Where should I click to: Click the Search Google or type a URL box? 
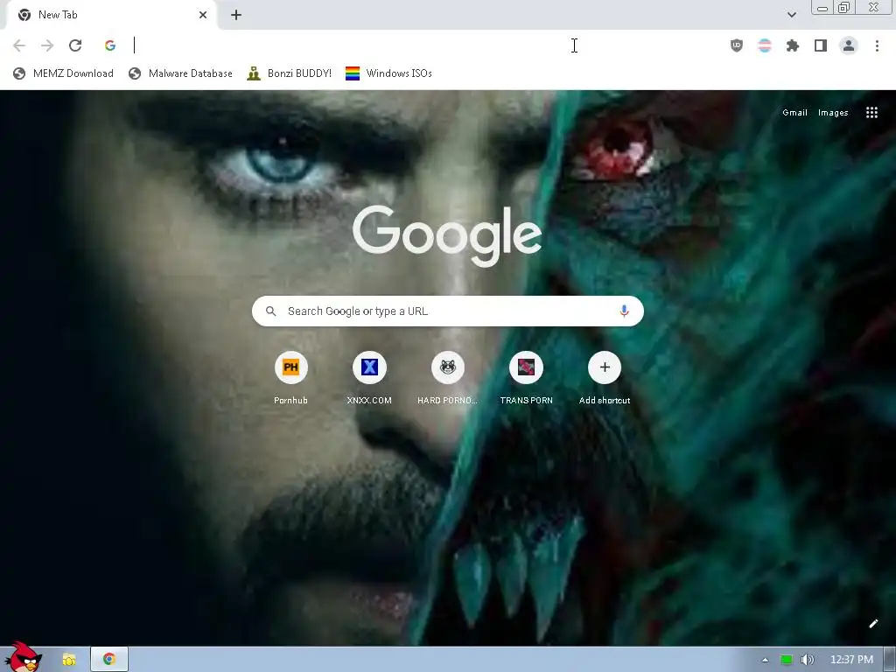coord(447,311)
